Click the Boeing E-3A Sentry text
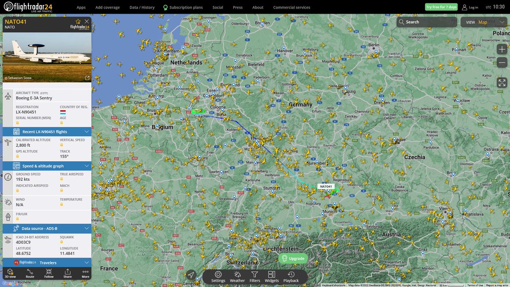The image size is (510, 287). click(x=34, y=98)
